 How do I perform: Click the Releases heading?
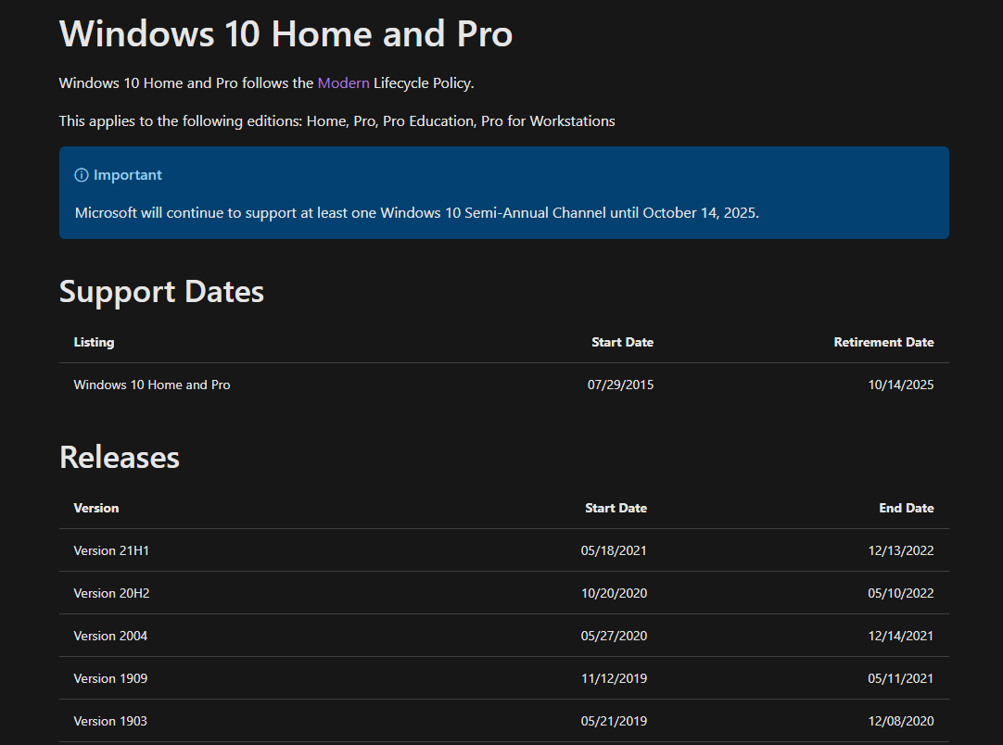pyautogui.click(x=119, y=458)
